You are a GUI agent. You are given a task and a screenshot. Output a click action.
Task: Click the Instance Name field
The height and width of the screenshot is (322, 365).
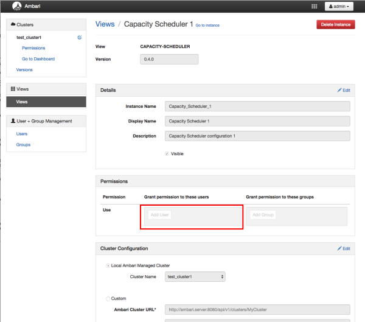click(257, 107)
